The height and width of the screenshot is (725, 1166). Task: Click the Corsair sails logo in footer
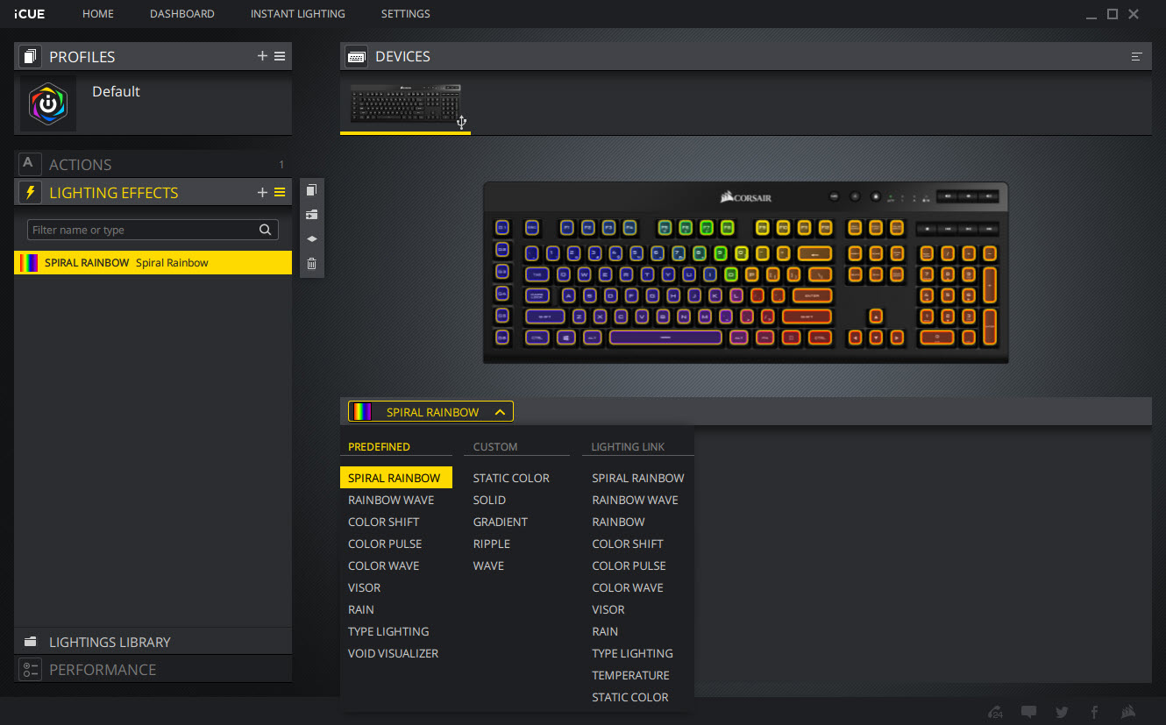point(1129,712)
